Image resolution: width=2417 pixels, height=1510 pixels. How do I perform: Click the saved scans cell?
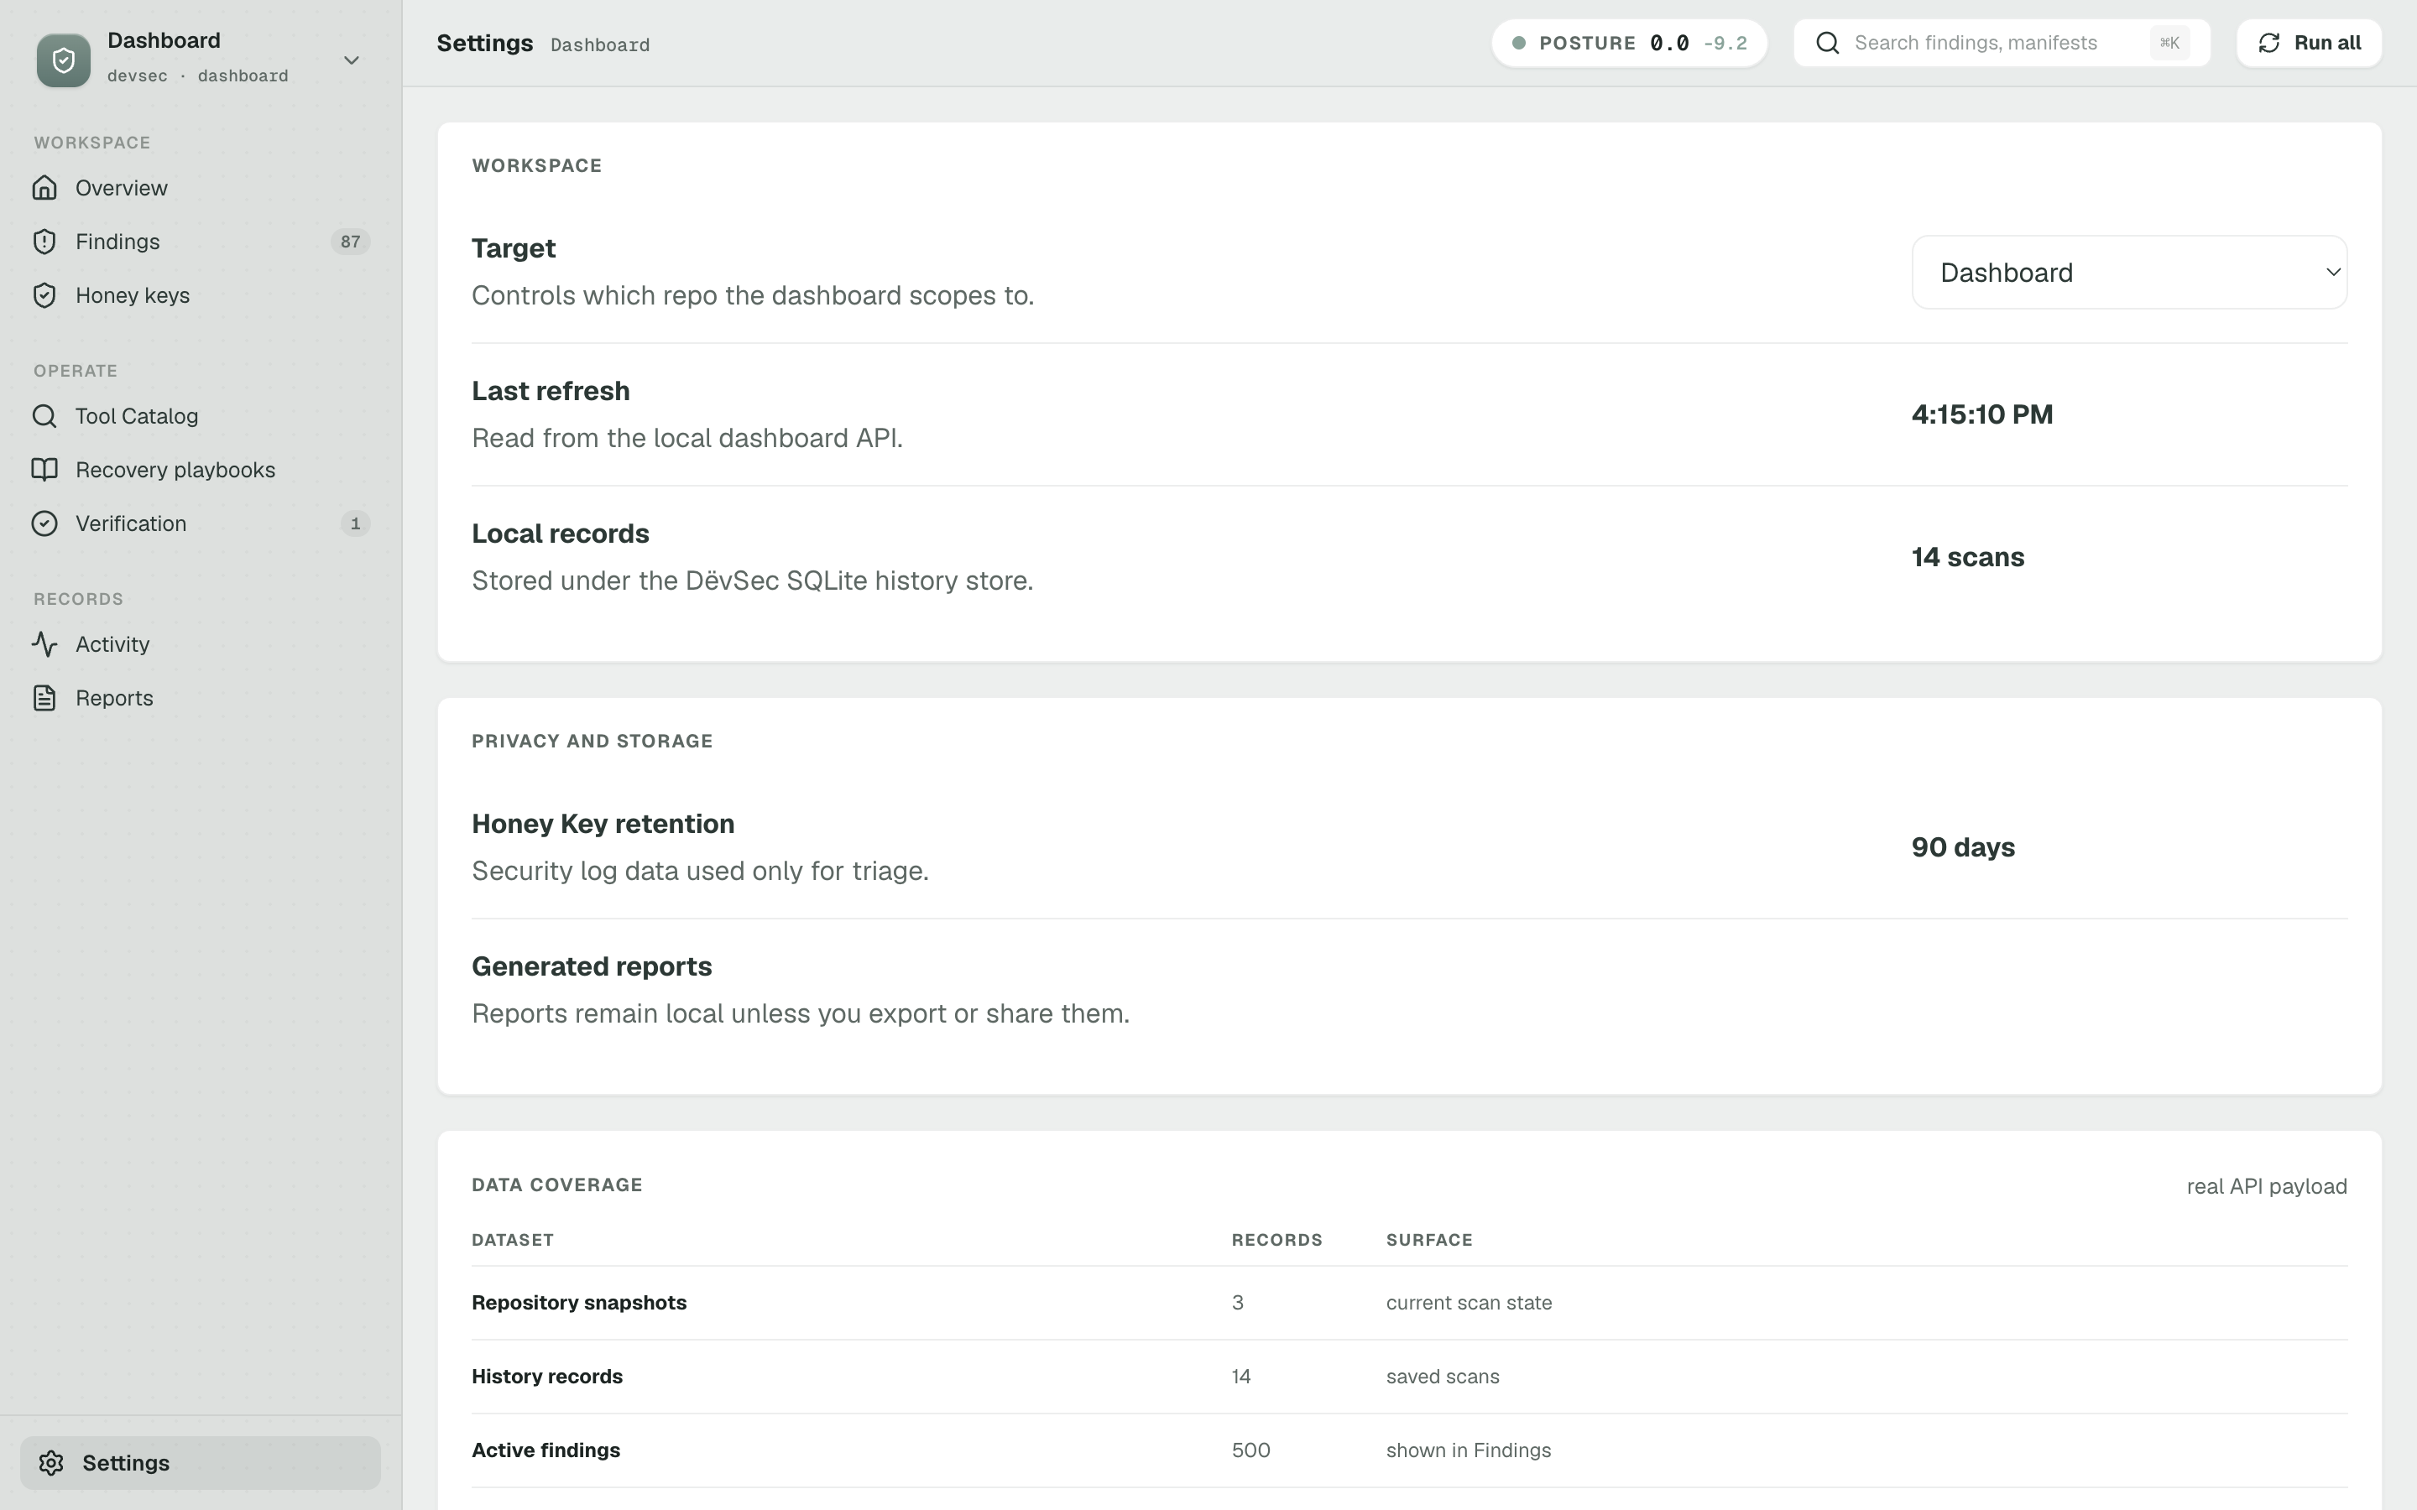[x=1442, y=1377]
